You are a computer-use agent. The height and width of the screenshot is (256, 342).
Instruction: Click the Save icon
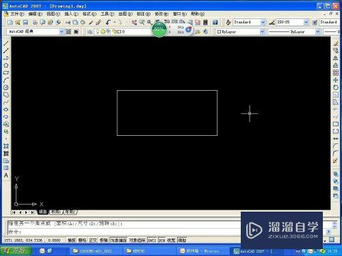[x=25, y=23]
